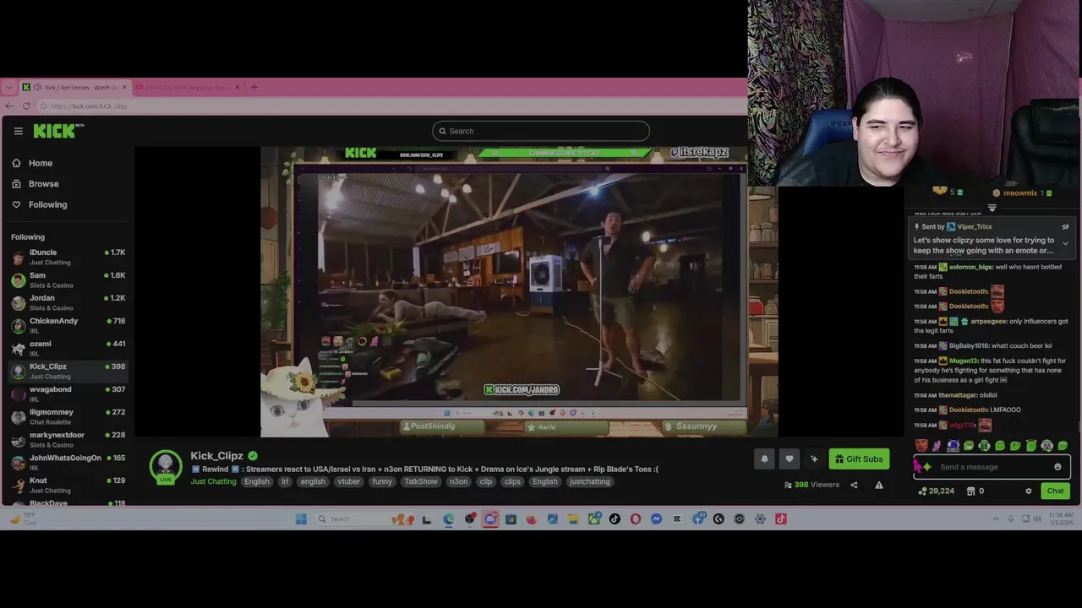Collapse the chat leaderboard chevron
The height and width of the screenshot is (608, 1082).
[x=992, y=208]
